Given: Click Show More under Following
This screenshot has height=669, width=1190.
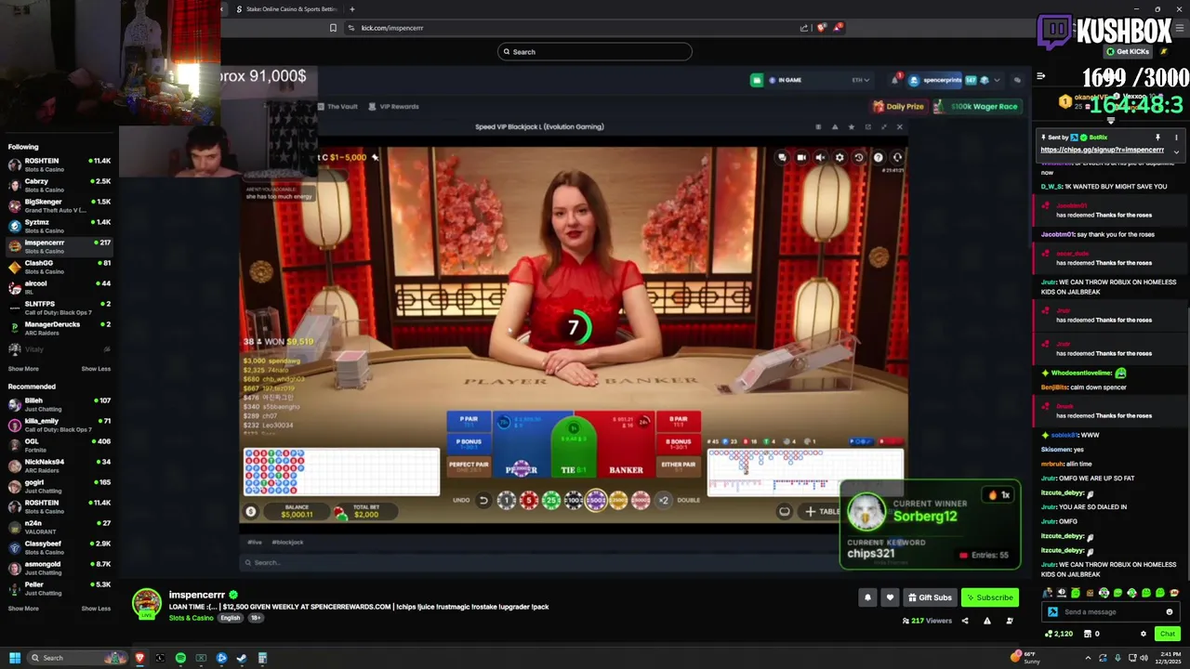Looking at the screenshot, I should (x=23, y=369).
